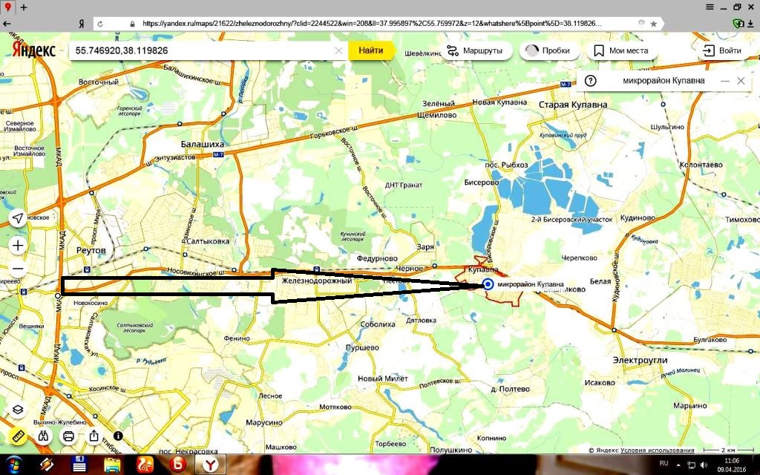Zoom out with the minus button

click(18, 269)
